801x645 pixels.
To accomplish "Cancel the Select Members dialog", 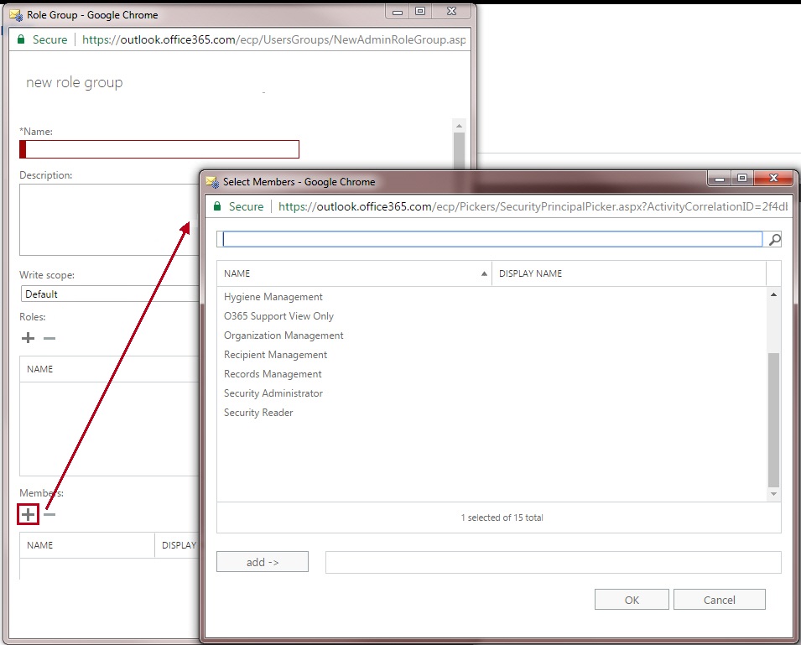I will click(x=720, y=600).
